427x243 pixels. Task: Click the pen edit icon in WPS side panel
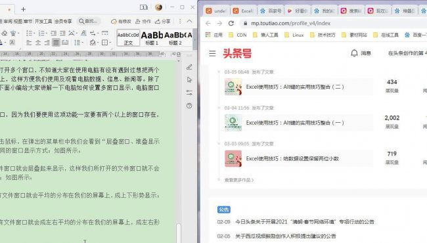tap(189, 67)
